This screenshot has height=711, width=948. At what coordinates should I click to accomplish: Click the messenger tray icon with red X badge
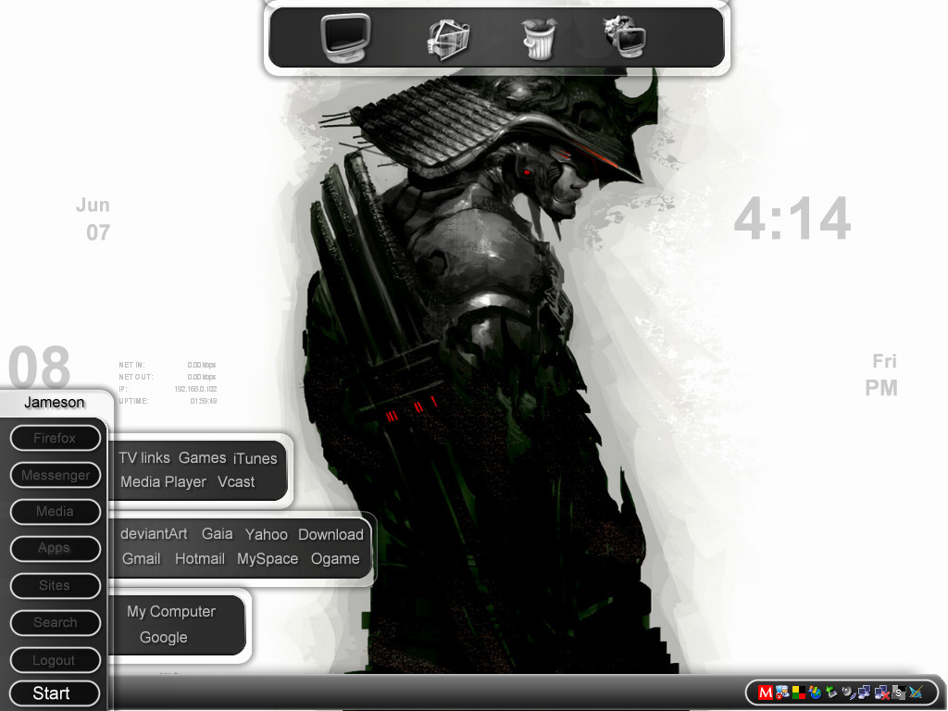point(781,692)
